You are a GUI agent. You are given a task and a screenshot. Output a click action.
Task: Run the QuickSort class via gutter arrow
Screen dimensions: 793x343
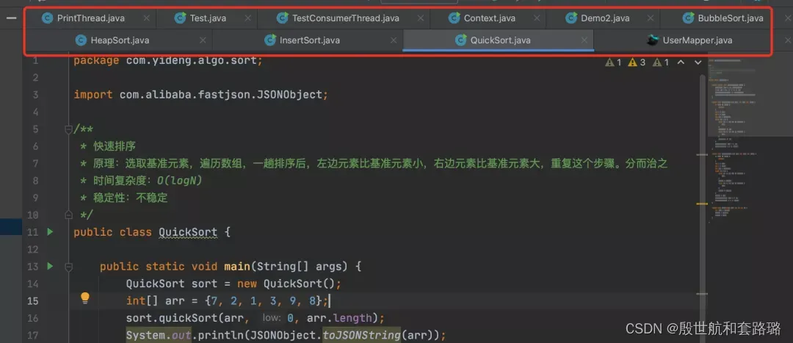(x=50, y=231)
